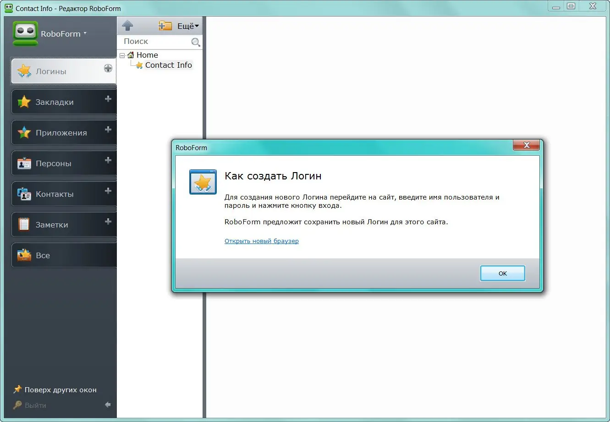The width and height of the screenshot is (610, 422).
Task: Add a new bookmark via Закладки plus
Action: [x=108, y=99]
